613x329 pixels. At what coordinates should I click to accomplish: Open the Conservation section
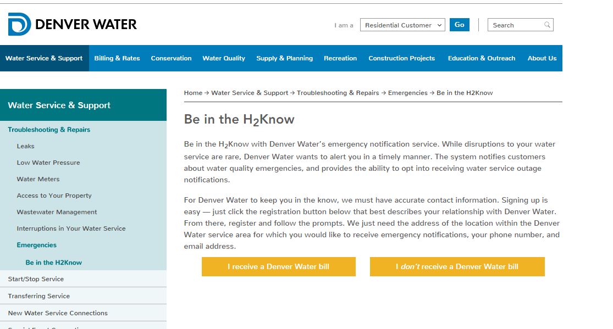click(x=171, y=58)
